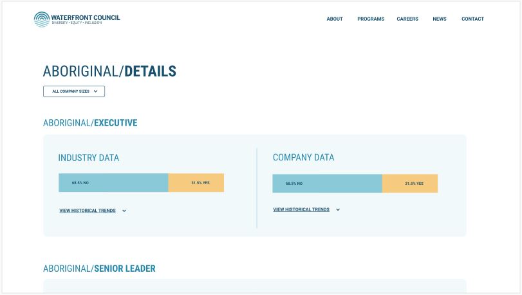Open the About menu item
522x295 pixels.
(335, 19)
